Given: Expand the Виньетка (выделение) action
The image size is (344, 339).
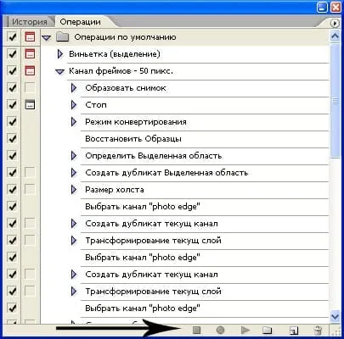Looking at the screenshot, I should 60,53.
